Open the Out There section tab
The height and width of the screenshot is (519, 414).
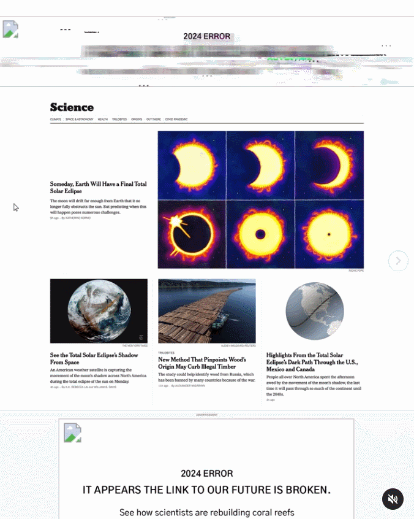(153, 119)
